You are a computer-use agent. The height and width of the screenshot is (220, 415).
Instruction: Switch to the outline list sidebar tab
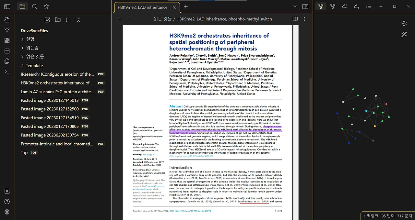(x=369, y=6)
